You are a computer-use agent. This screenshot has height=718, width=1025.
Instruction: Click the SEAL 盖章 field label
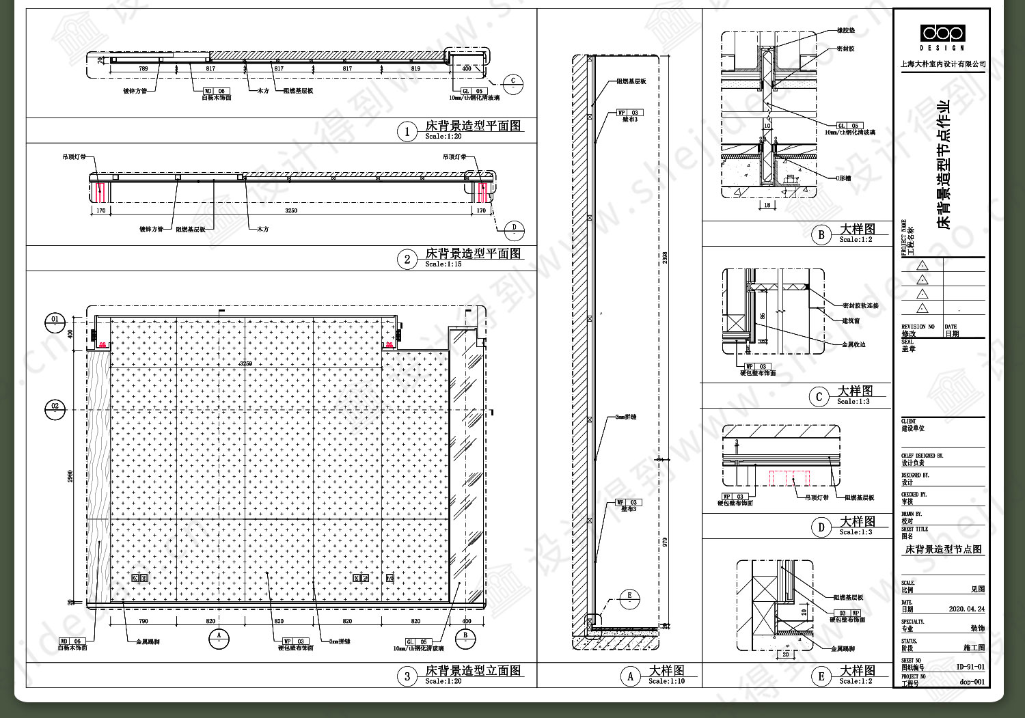click(908, 346)
